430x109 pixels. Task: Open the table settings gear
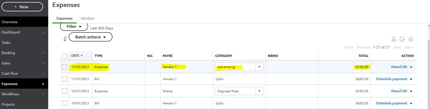click(x=411, y=39)
